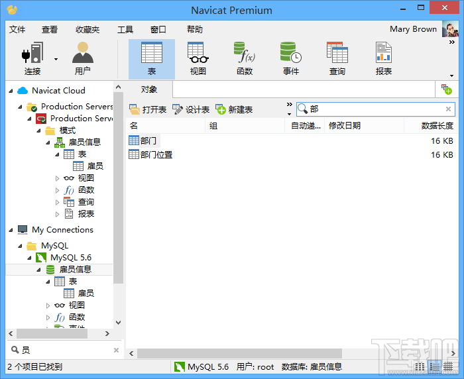Screen dimensions: 464x379
Task: Expand 视图 under Production server schema
Action: tap(57, 178)
